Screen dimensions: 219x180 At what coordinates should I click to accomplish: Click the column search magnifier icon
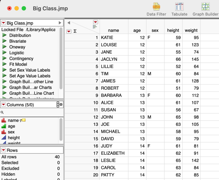[x=2, y=112]
